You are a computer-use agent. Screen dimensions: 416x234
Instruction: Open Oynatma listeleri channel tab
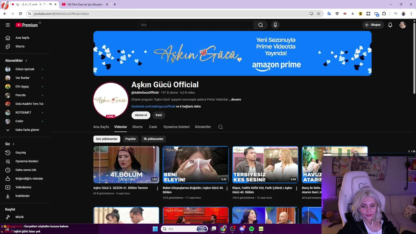click(x=176, y=127)
